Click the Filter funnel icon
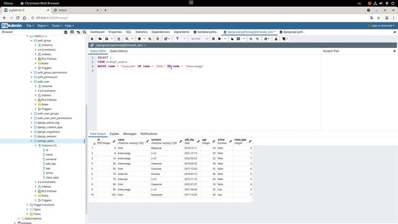The width and height of the screenshot is (398, 224). [x=177, y=39]
